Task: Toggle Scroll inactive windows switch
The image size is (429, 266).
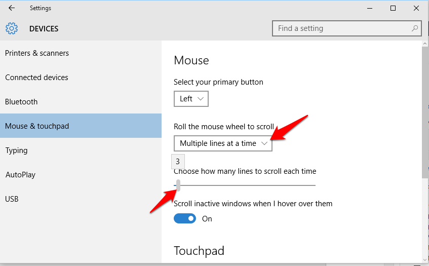Action: coord(185,218)
